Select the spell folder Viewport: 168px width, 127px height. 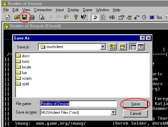pyautogui.click(x=22, y=84)
